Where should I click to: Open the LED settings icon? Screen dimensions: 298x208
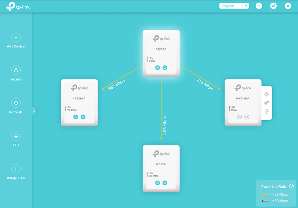coord(16,136)
